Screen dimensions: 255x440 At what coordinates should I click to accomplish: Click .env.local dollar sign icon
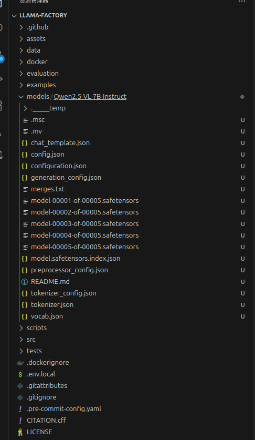click(x=20, y=374)
